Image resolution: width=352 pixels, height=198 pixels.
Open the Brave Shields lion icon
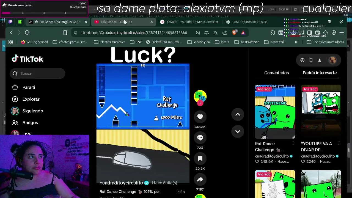pyautogui.click(x=234, y=33)
